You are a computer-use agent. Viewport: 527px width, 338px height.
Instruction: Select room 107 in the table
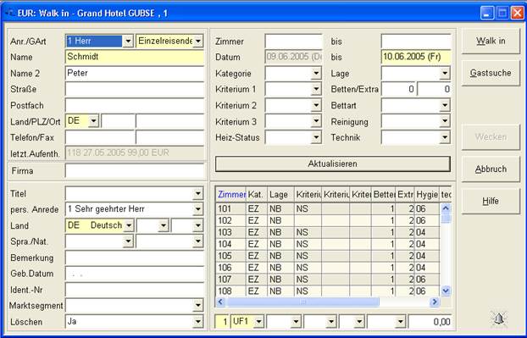(328, 280)
